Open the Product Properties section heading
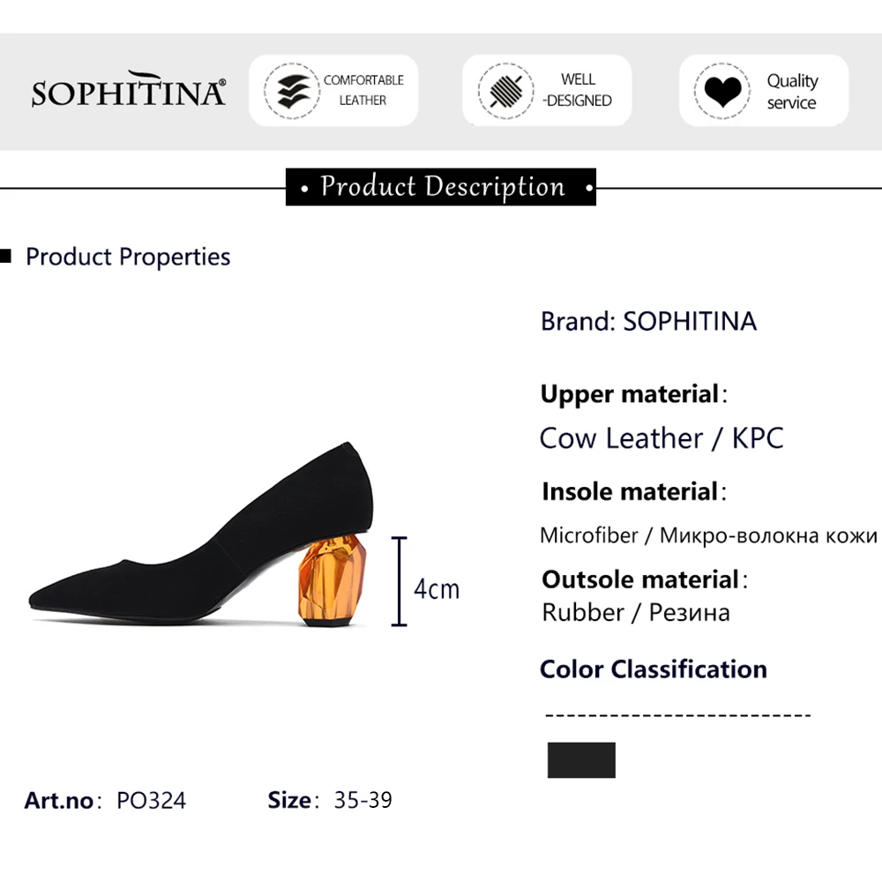The height and width of the screenshot is (882, 882). (128, 257)
